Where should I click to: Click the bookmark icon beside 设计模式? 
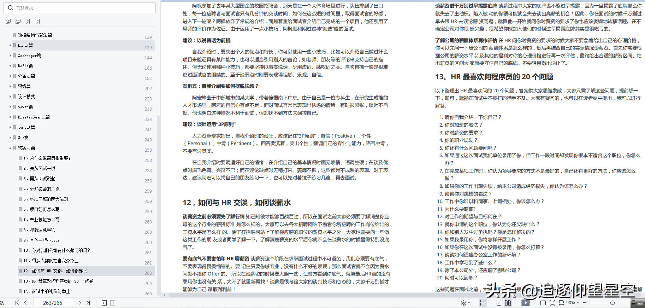14,97
